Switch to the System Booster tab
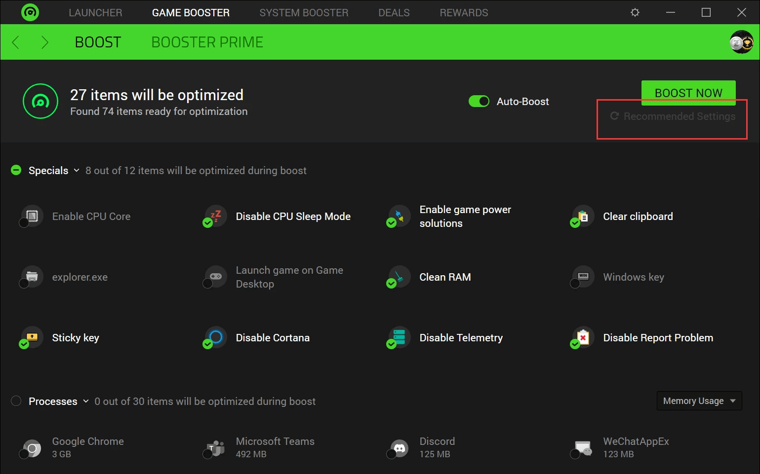 click(304, 12)
